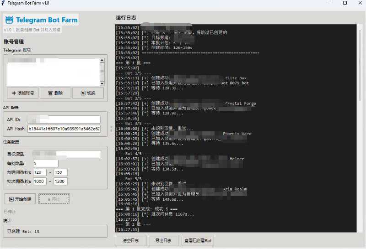
Task: Click the log line '--- Bot 2/5 ---'
Action: click(134, 98)
